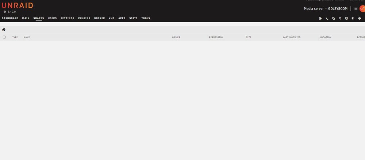The width and height of the screenshot is (365, 160).
Task: Open the system log icon
Action: 353,18
